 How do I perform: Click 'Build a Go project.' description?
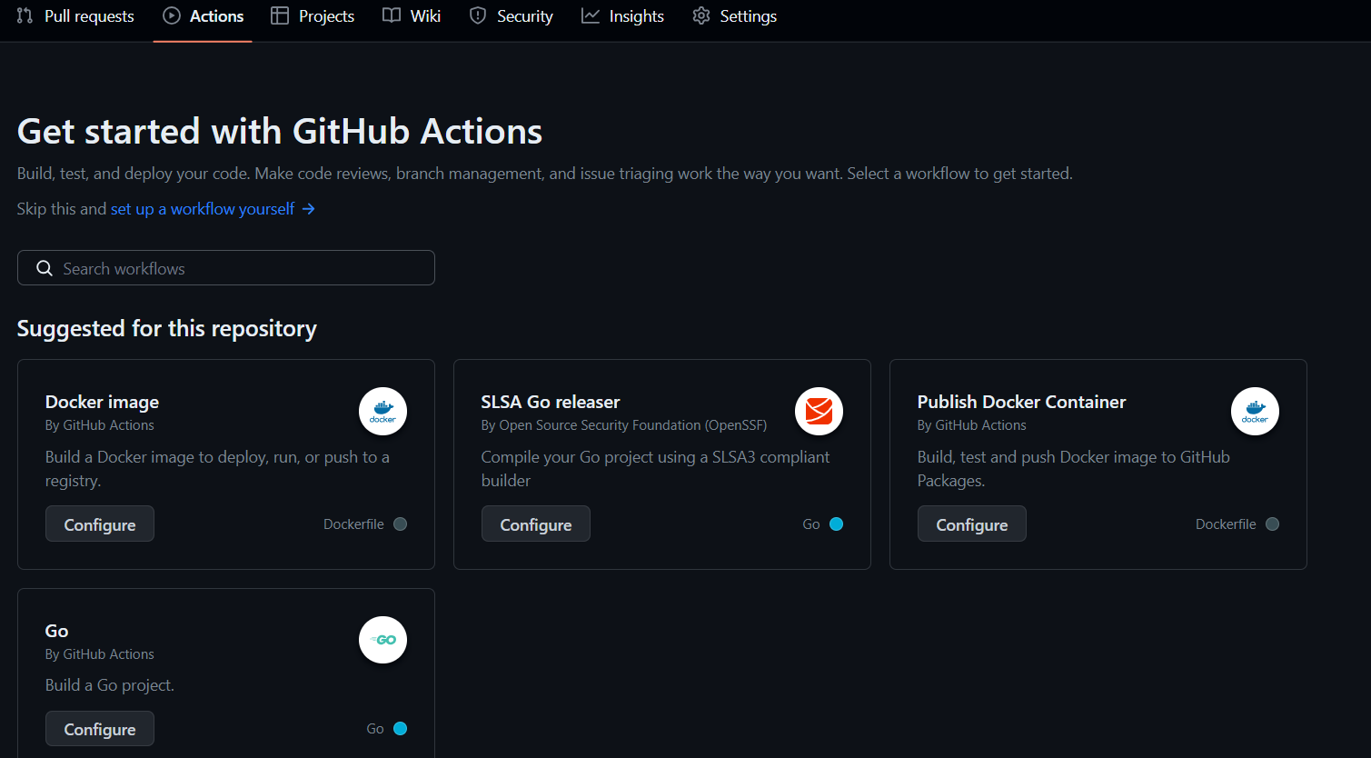click(110, 685)
